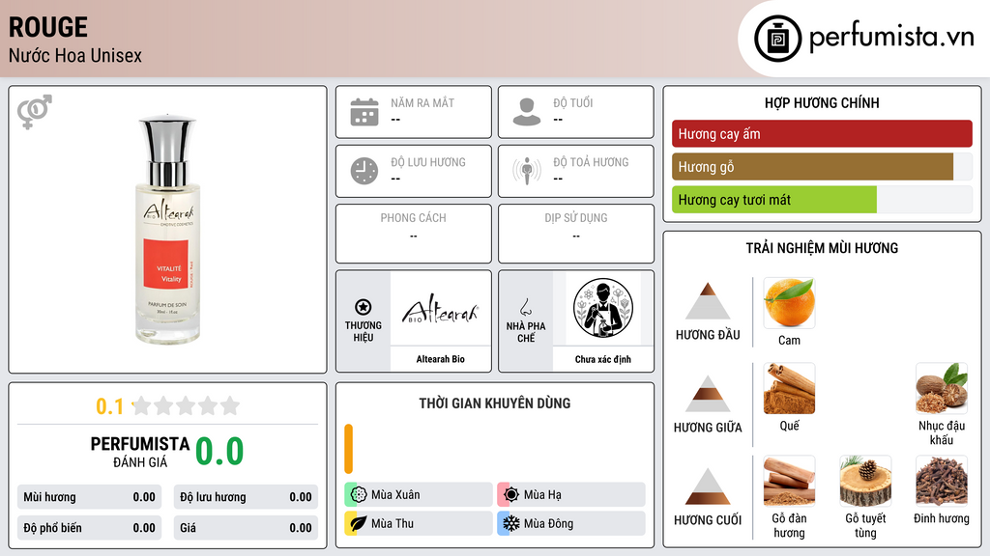Click the first rating star

click(x=142, y=405)
